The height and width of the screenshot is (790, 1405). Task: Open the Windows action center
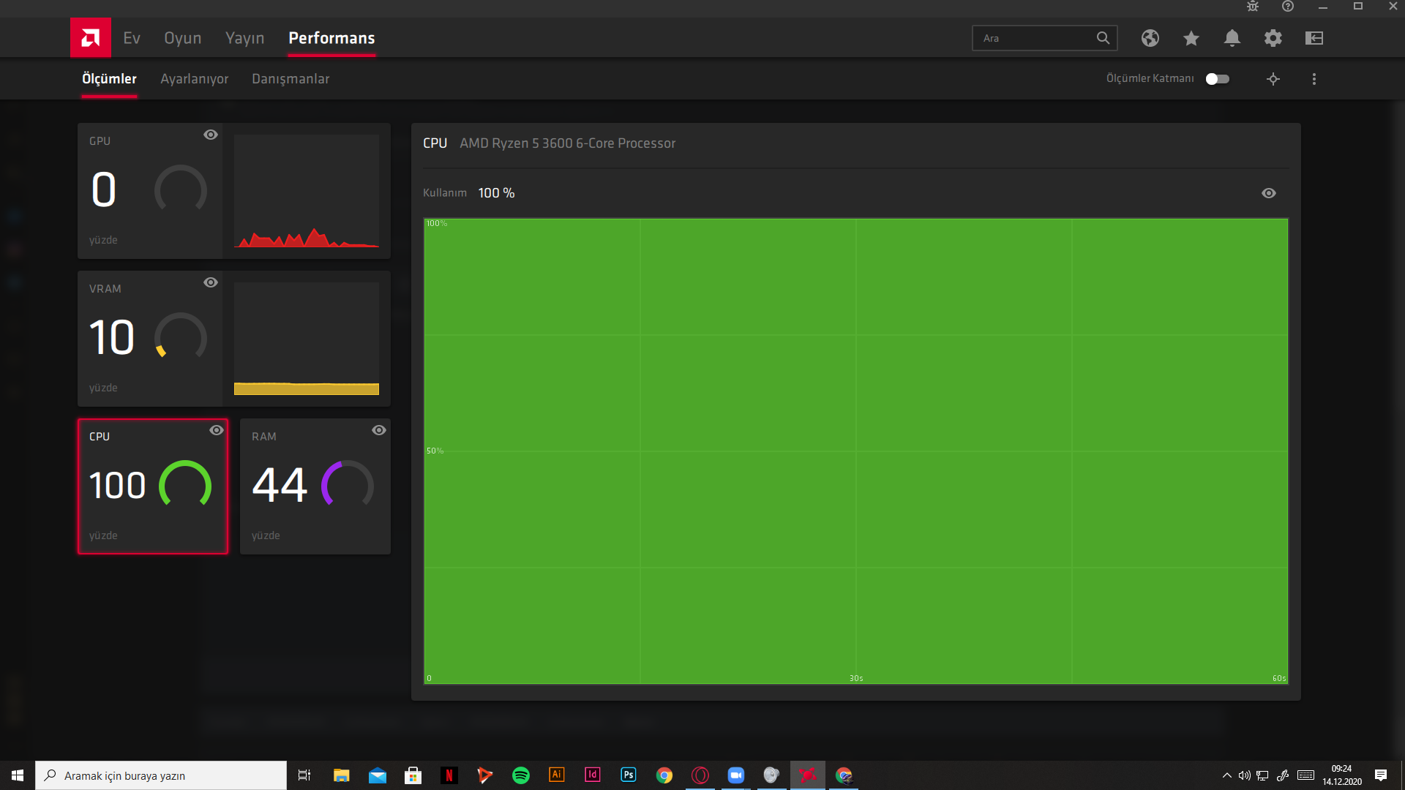[1381, 775]
